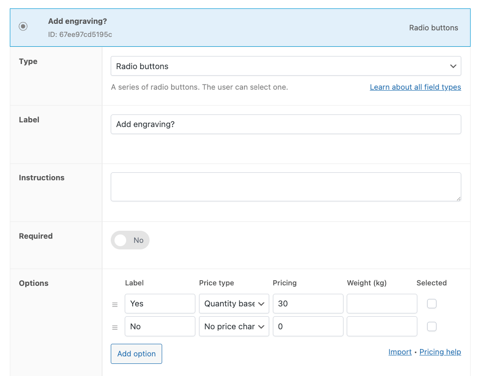Viewport: 479px width, 376px height.
Task: Open the Quantity based price type dropdown
Action: (234, 304)
